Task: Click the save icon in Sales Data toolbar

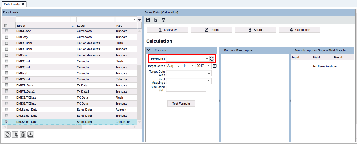Action: (x=148, y=20)
